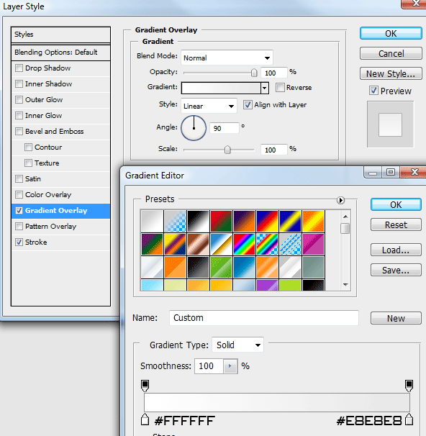Open the Color Overlay effect row
This screenshot has width=426, height=436.
(x=60, y=195)
